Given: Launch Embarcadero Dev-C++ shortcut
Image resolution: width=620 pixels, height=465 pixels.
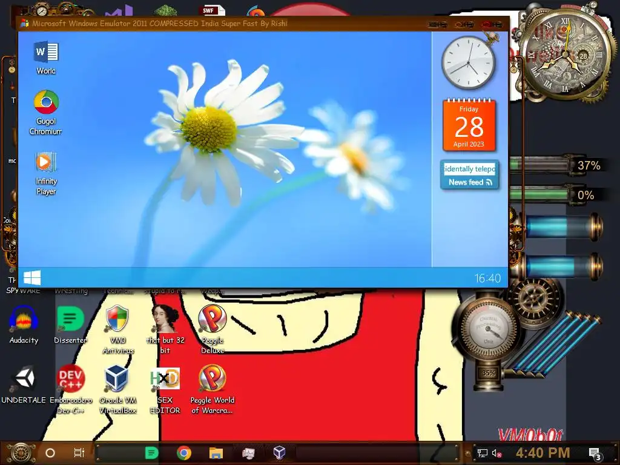Looking at the screenshot, I should click(x=71, y=390).
